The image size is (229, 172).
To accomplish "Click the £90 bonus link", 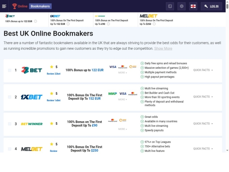I will (x=95, y=125).
